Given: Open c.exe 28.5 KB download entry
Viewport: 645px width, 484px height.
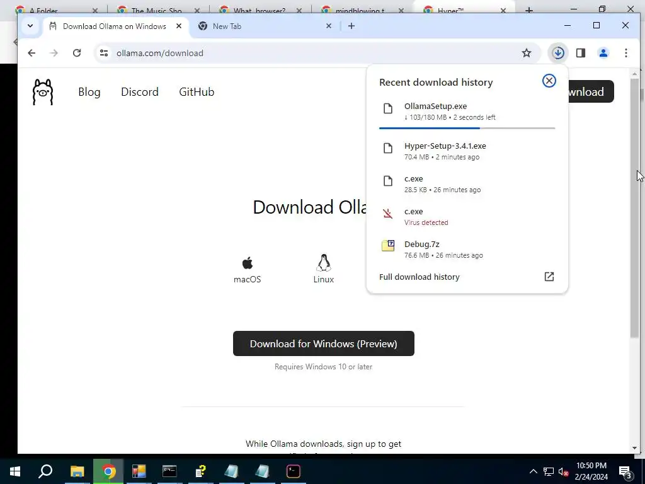Looking at the screenshot, I should 467,184.
